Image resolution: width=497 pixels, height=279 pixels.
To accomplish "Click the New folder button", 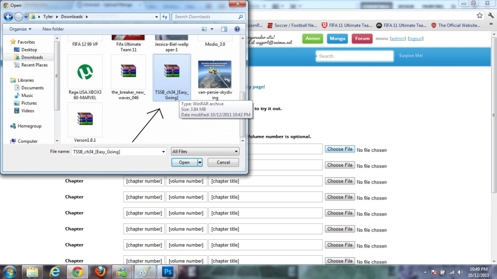I will point(53,29).
